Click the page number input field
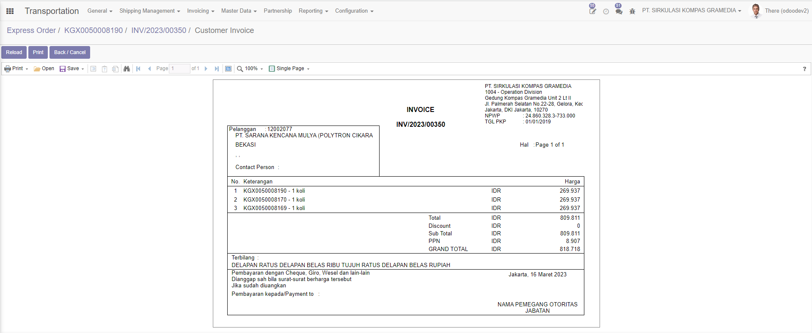This screenshot has width=812, height=333. click(179, 68)
